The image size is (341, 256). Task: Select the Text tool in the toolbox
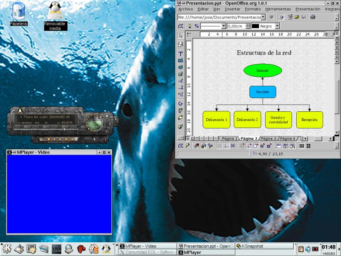(181, 53)
